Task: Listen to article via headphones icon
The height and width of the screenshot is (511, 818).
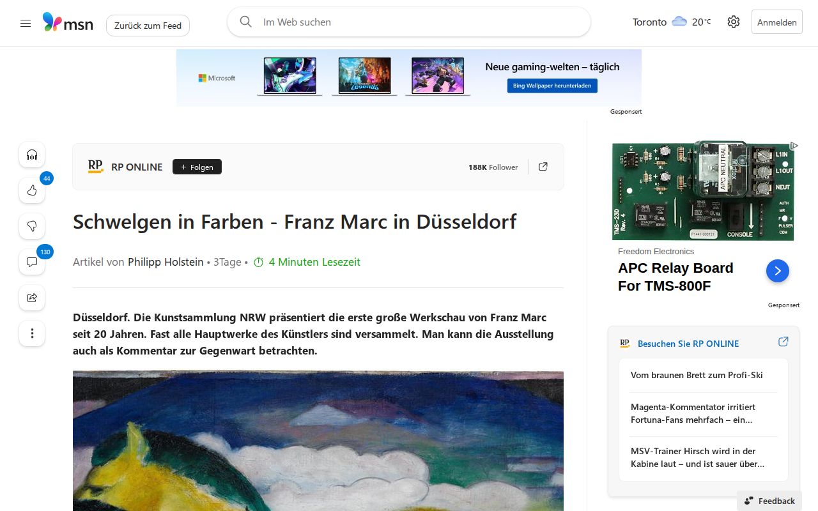Action: 32,155
